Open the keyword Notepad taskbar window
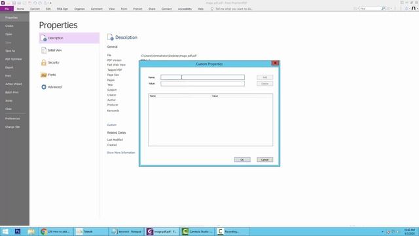Image resolution: width=419 pixels, height=236 pixels. [126, 231]
